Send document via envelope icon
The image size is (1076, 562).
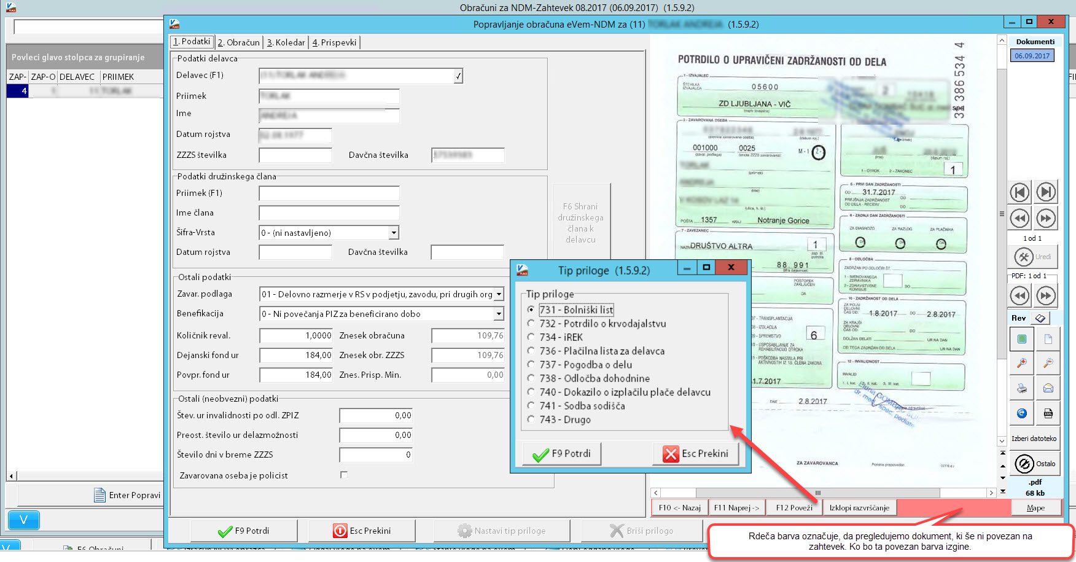point(1048,388)
